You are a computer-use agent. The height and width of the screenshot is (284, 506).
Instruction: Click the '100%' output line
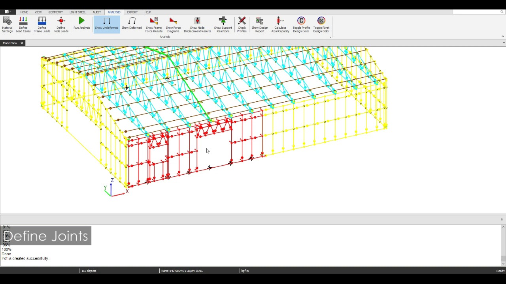[x=6, y=249]
